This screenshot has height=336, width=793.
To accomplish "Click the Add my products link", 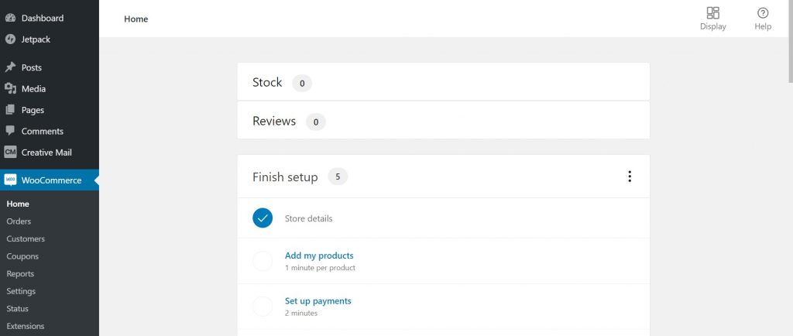I will [x=319, y=255].
